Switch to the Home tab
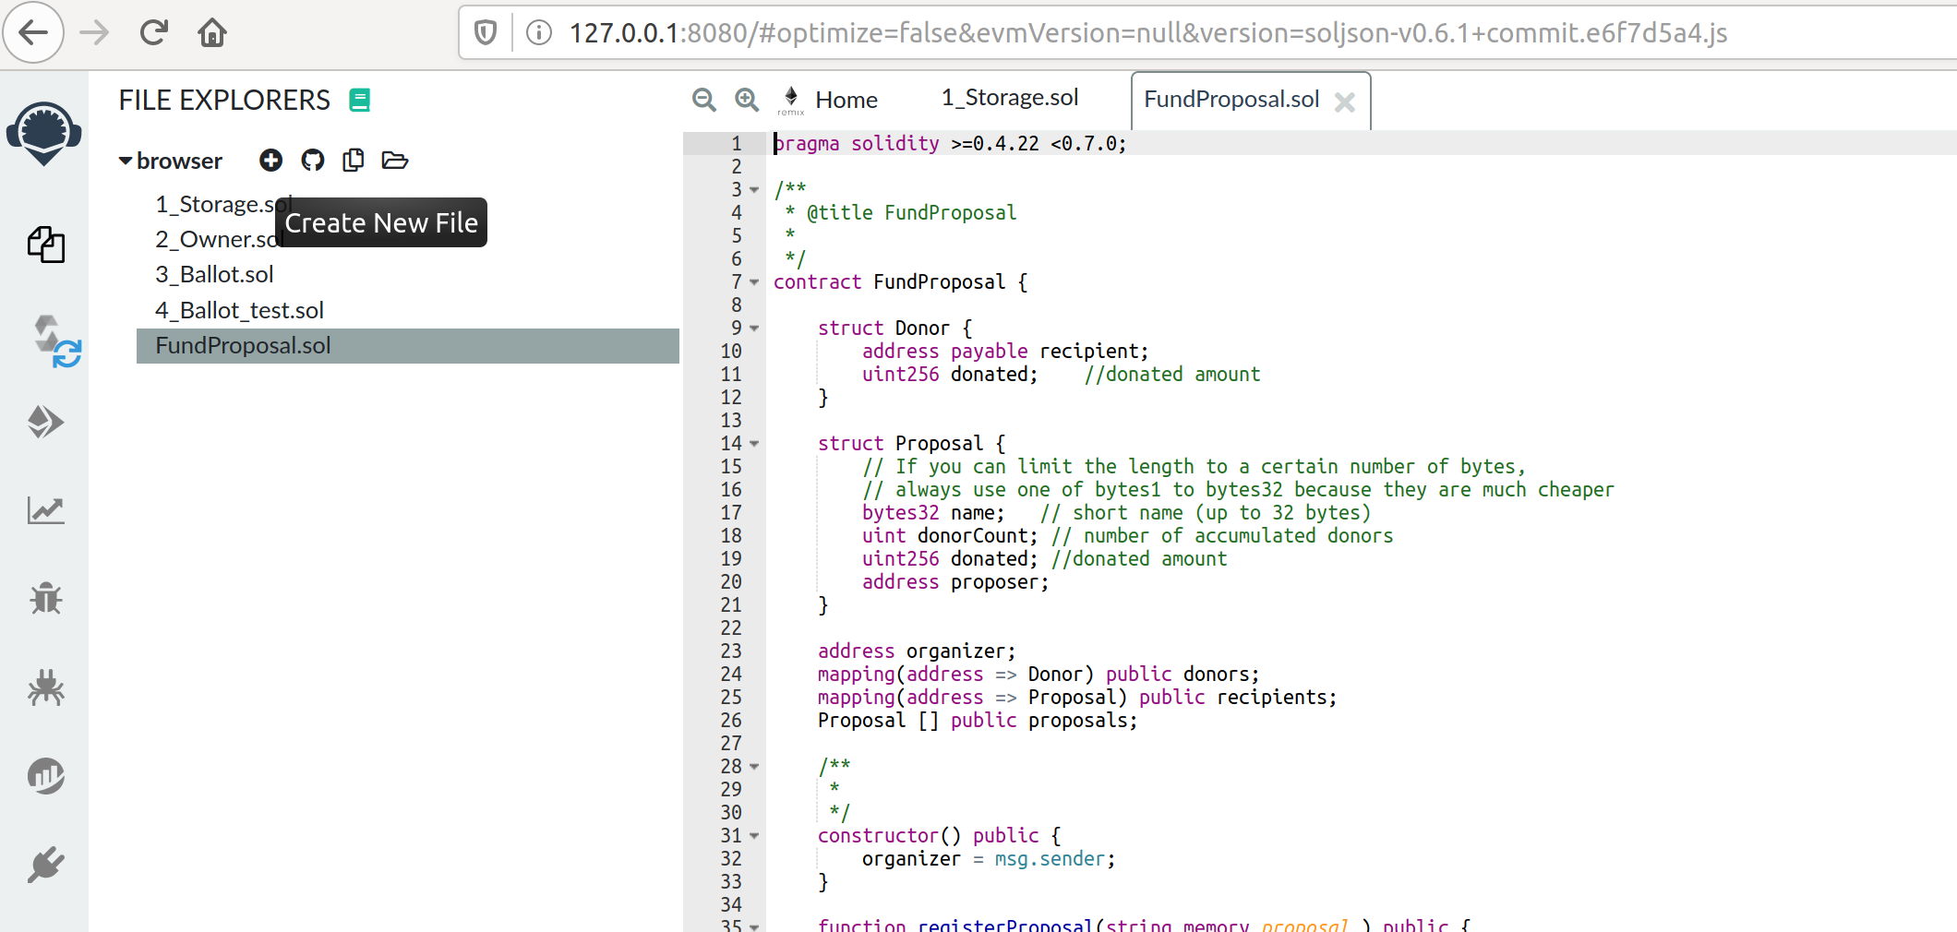The width and height of the screenshot is (1957, 932). point(829,100)
